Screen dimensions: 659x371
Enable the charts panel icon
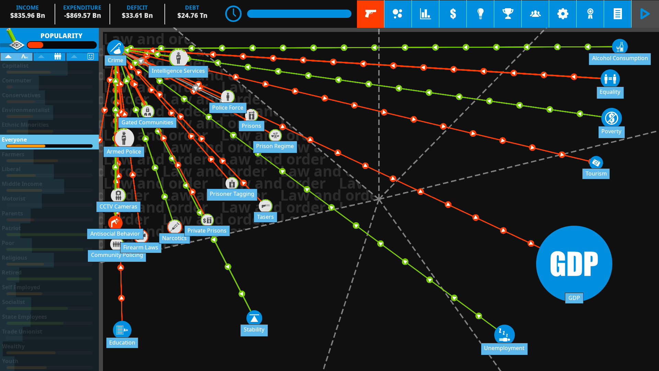426,14
